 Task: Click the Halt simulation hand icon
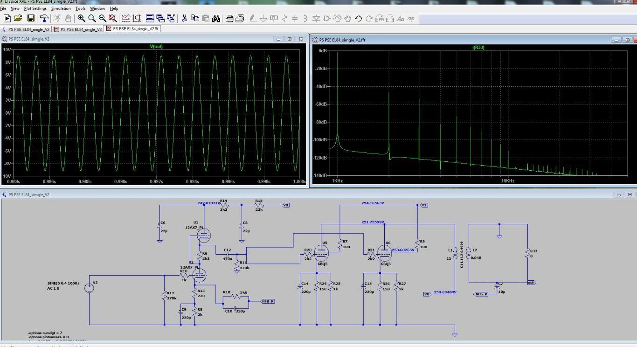pyautogui.click(x=68, y=18)
